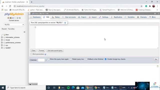Image resolution: width=160 pixels, height=90 pixels.
Task: Open the navigation panel settings gear icon
Action: click(17, 18)
